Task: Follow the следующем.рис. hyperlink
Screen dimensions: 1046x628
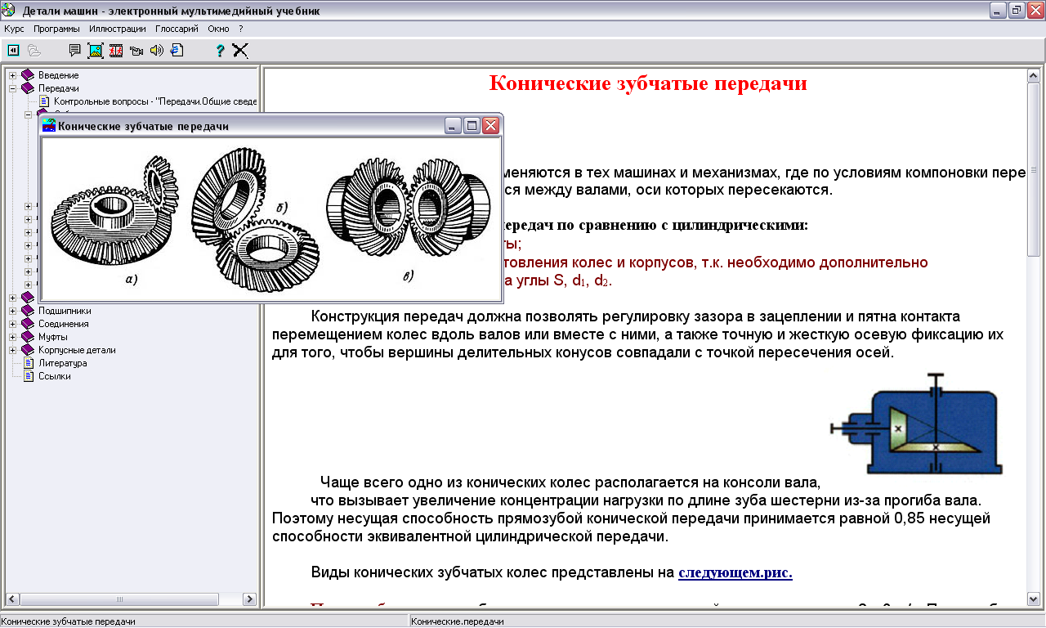Action: tap(735, 572)
